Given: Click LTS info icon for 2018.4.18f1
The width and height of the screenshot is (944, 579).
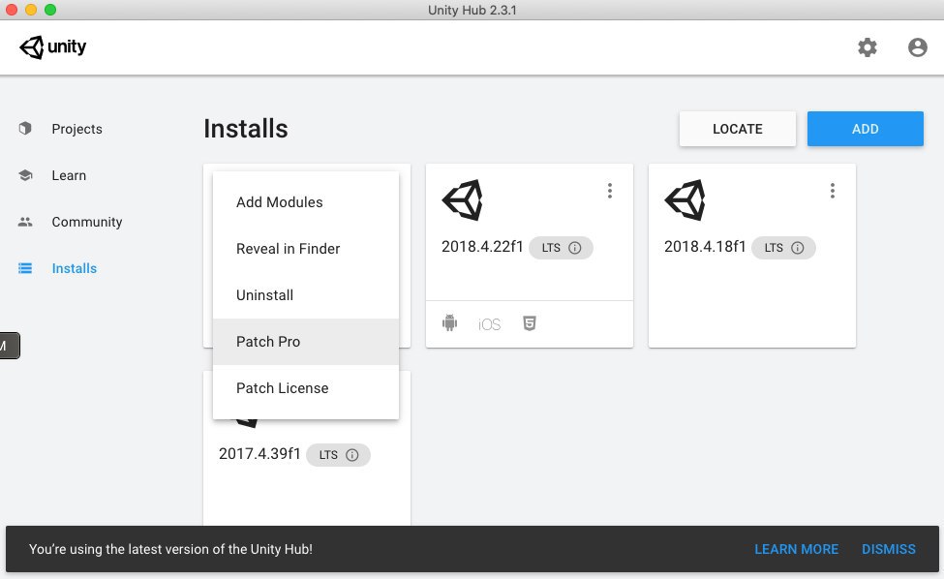Looking at the screenshot, I should point(798,248).
